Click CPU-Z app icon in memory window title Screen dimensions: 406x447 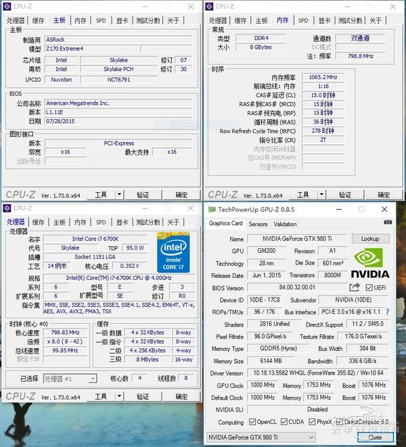[x=209, y=6]
